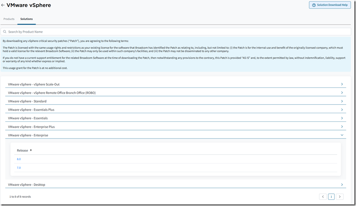Open release 8.0 link
Screen dimensions: 356x206
click(x=19, y=159)
